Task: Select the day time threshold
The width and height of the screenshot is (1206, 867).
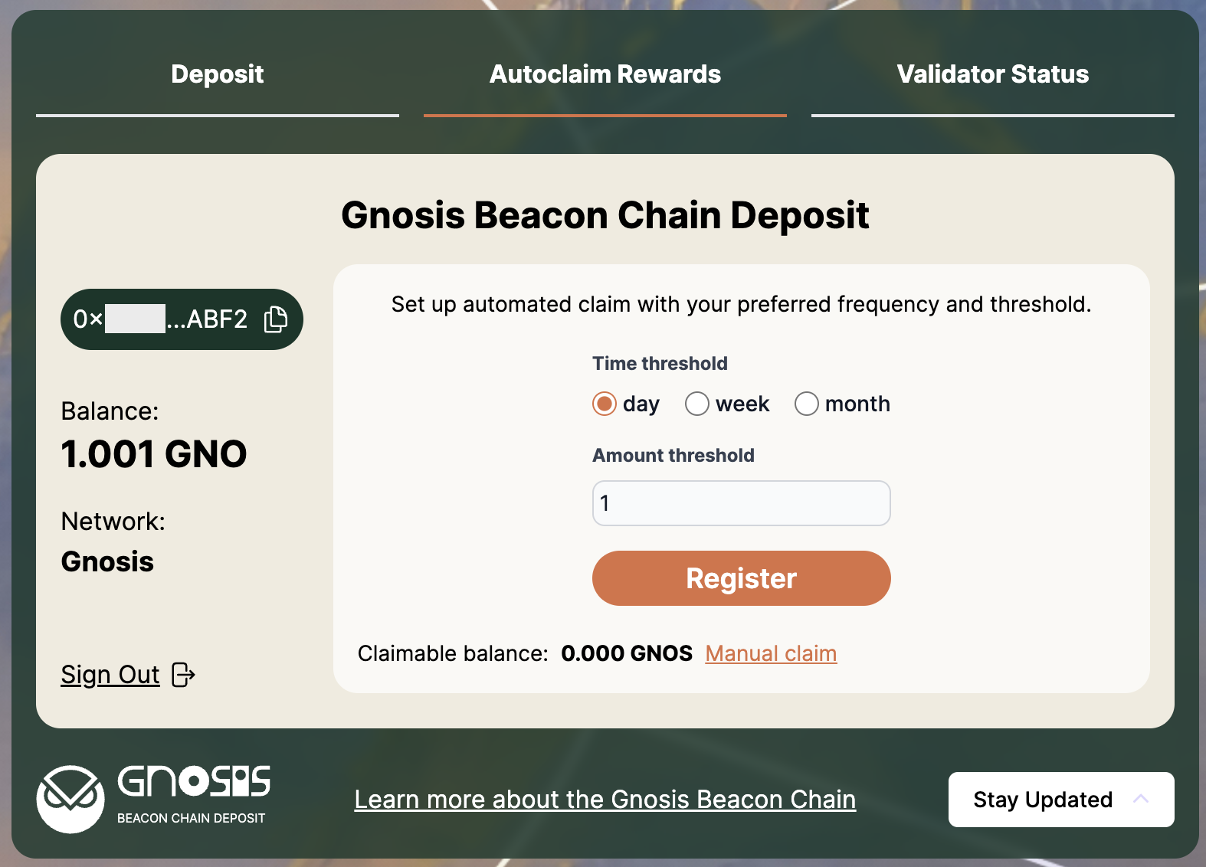Action: (605, 404)
